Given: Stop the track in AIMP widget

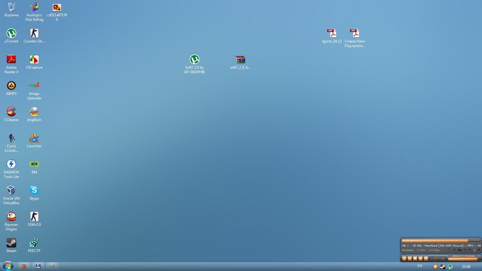Looking at the screenshot, I should 415,258.
